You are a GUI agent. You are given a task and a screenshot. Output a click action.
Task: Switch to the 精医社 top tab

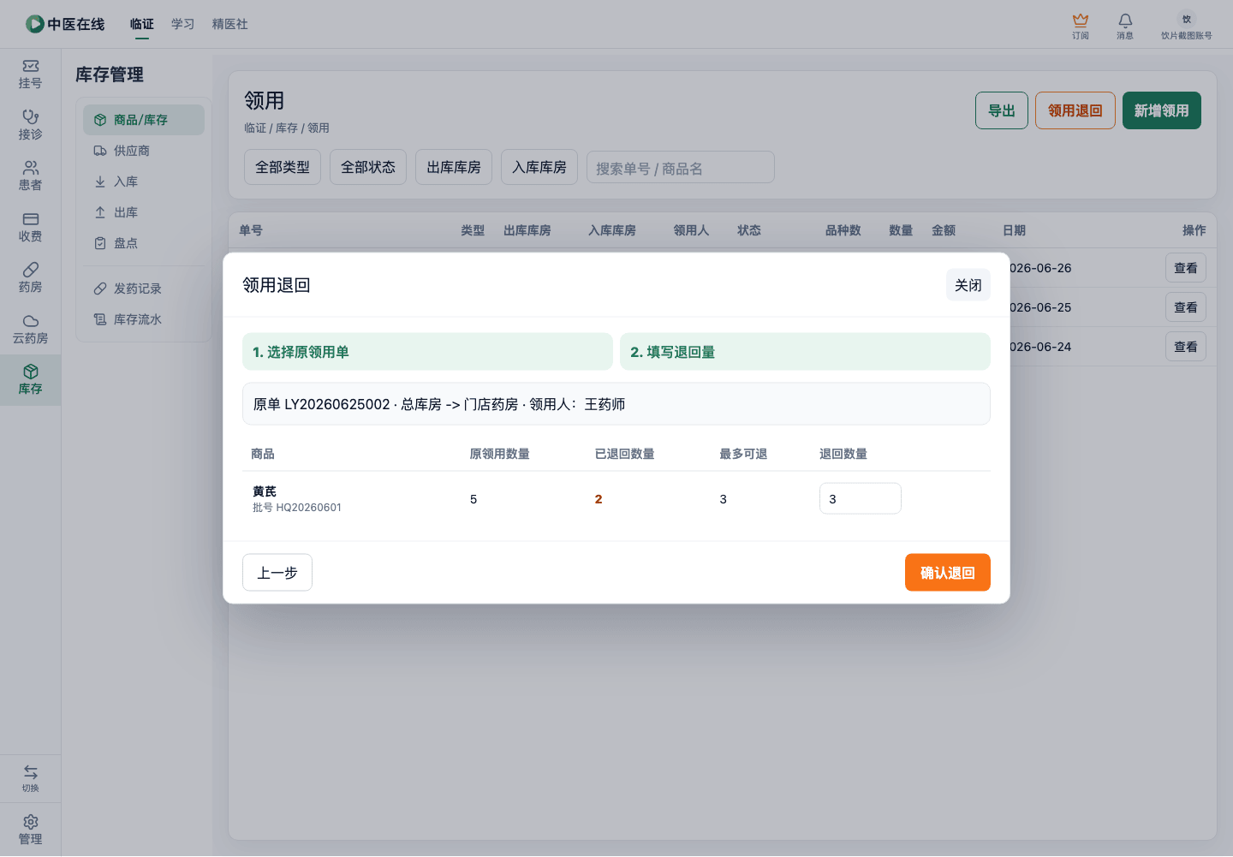tap(230, 24)
